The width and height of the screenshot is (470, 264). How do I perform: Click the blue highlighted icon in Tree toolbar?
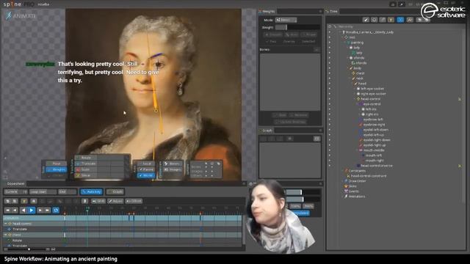400,20
